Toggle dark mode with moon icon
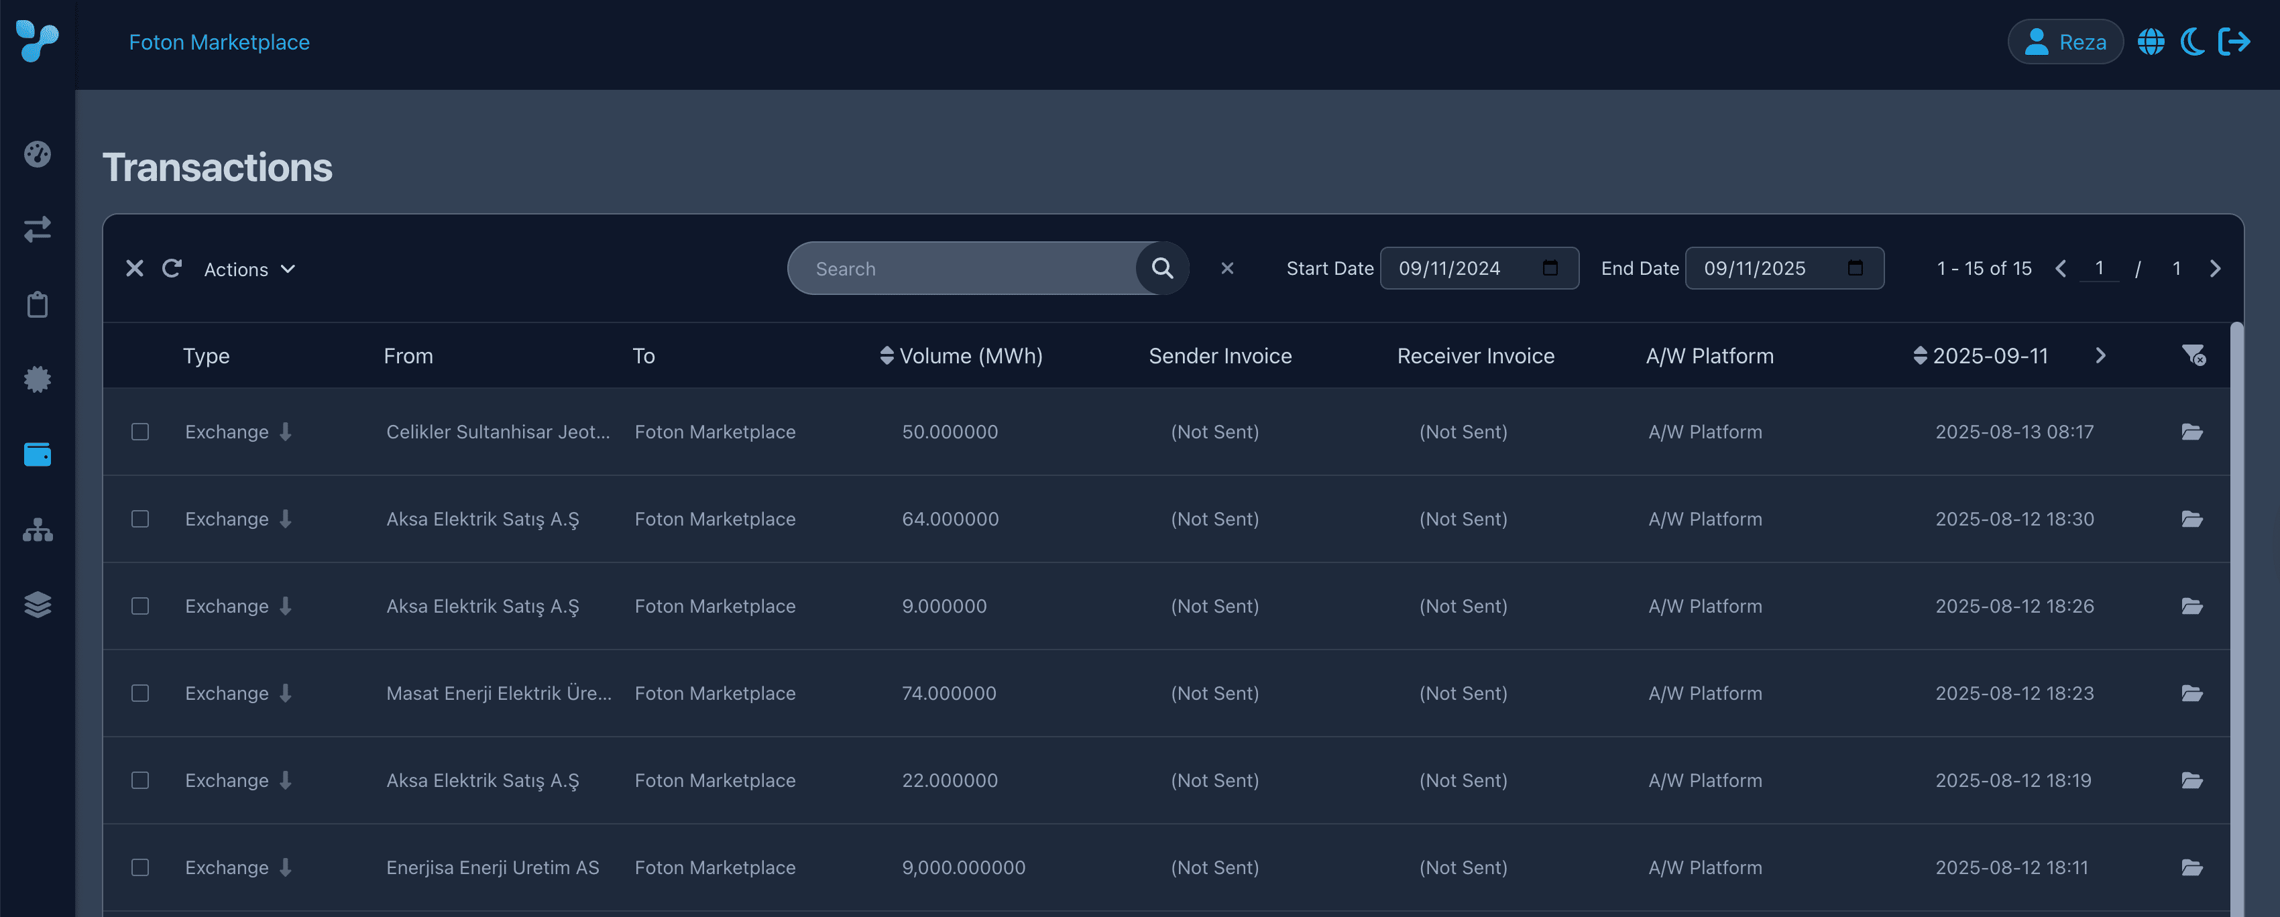 pyautogui.click(x=2192, y=42)
